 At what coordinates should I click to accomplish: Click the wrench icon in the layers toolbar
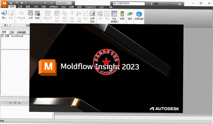pos(15,103)
